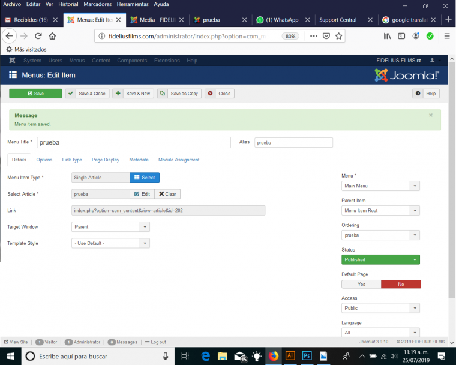
Task: Click the user account icon in admin bar
Action: tap(432, 61)
